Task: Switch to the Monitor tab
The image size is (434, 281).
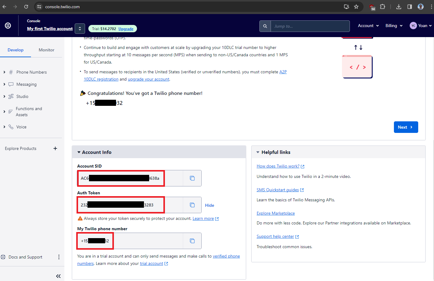Action: (x=46, y=50)
